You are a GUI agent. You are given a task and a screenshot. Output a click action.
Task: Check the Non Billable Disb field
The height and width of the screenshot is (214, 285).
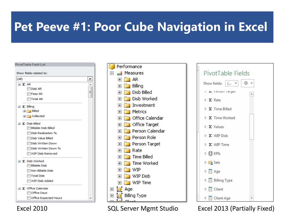pos(29,171)
